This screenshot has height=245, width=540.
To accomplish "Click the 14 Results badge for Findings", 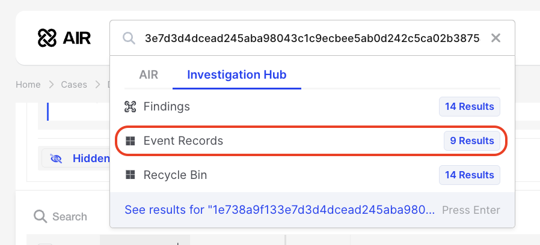I will [x=469, y=107].
